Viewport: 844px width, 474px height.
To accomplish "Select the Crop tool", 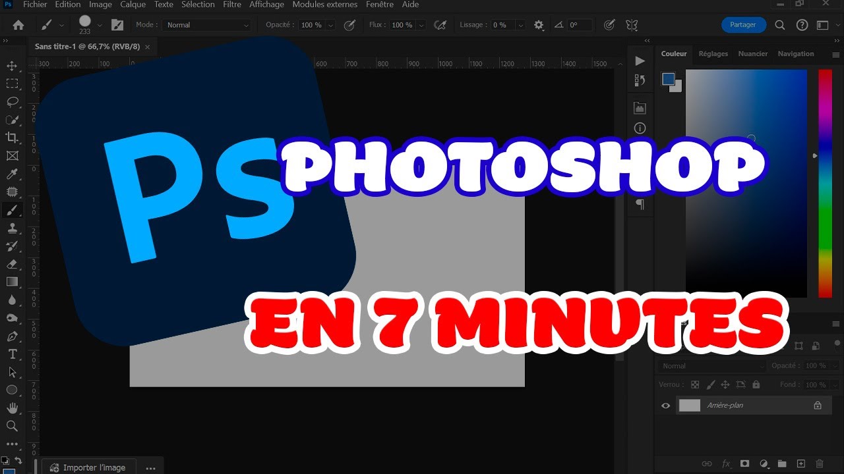I will (x=12, y=138).
